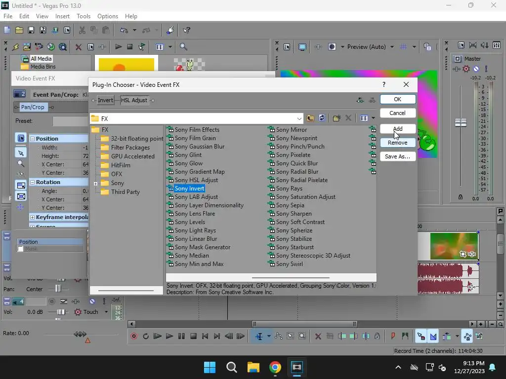Open the Touch automation mode dropdown
The image size is (506, 379).
tap(106, 312)
